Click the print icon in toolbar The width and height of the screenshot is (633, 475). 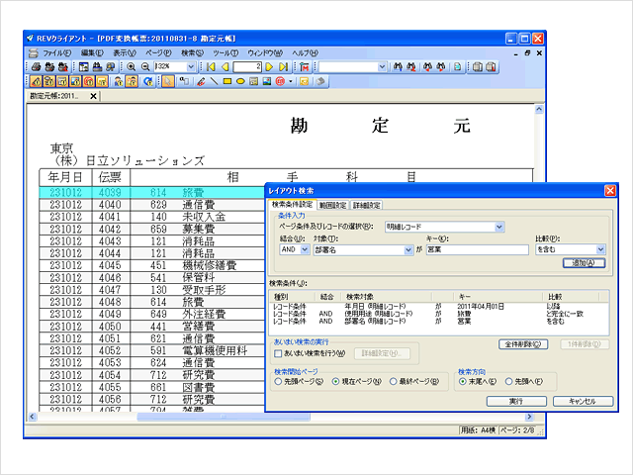click(37, 66)
